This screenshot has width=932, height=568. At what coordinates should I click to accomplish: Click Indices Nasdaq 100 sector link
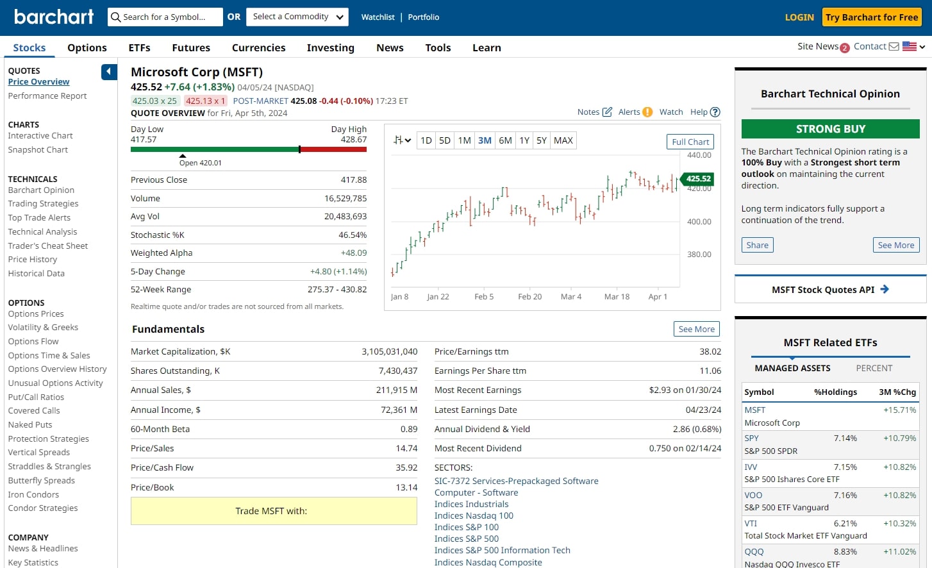click(474, 516)
